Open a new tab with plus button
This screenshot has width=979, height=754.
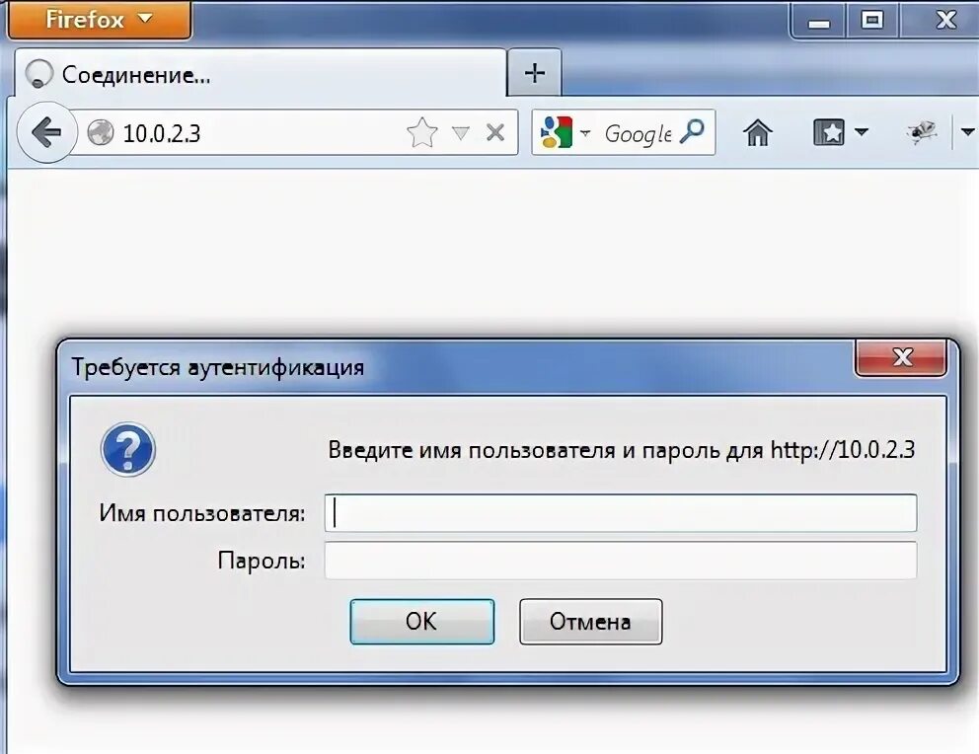pyautogui.click(x=535, y=73)
